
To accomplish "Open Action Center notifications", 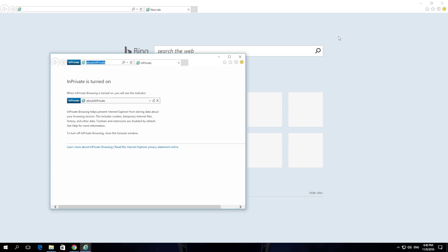I will tap(440, 247).
